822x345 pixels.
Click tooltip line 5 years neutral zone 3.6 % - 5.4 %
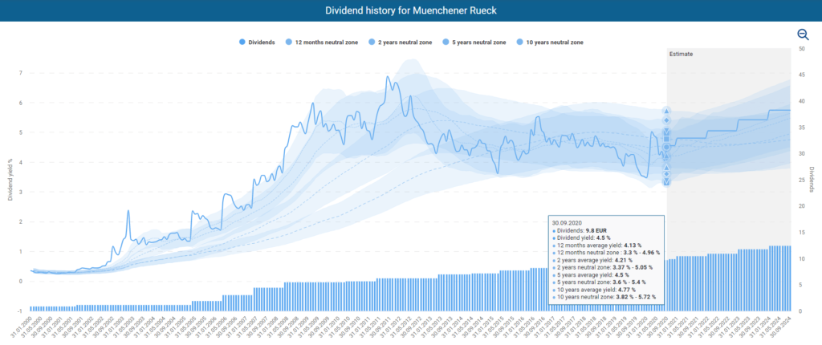tap(599, 282)
